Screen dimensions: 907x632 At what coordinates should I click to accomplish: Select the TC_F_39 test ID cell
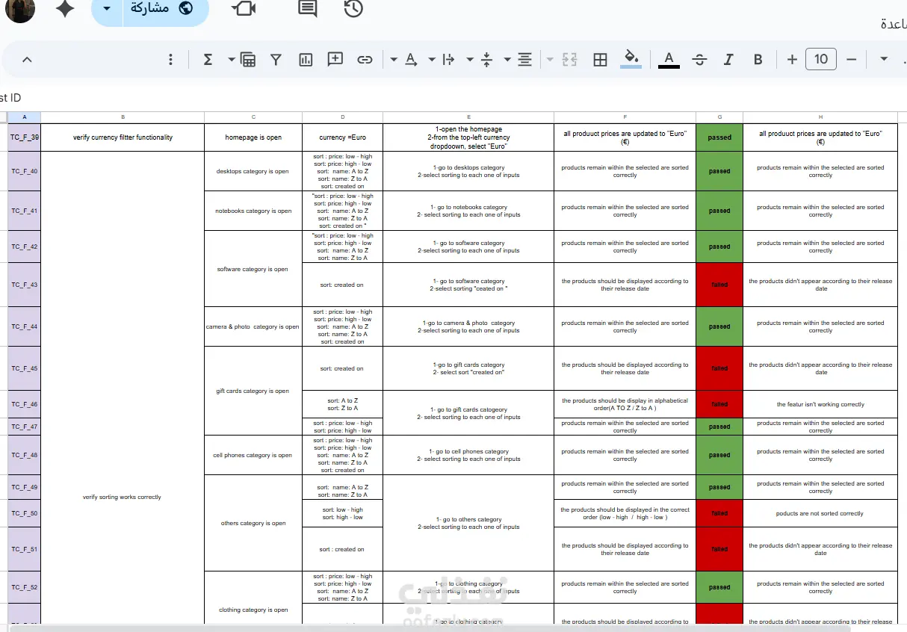coord(25,137)
